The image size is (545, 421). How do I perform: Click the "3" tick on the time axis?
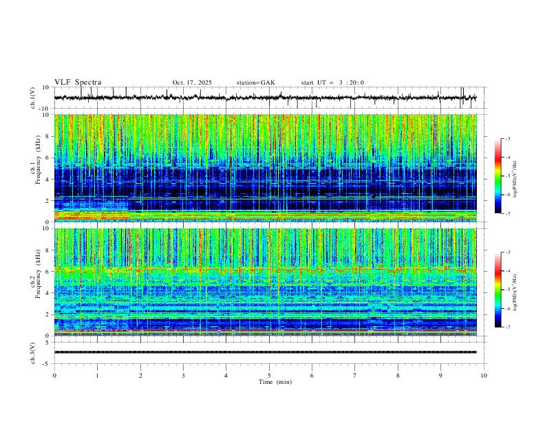[x=183, y=376]
